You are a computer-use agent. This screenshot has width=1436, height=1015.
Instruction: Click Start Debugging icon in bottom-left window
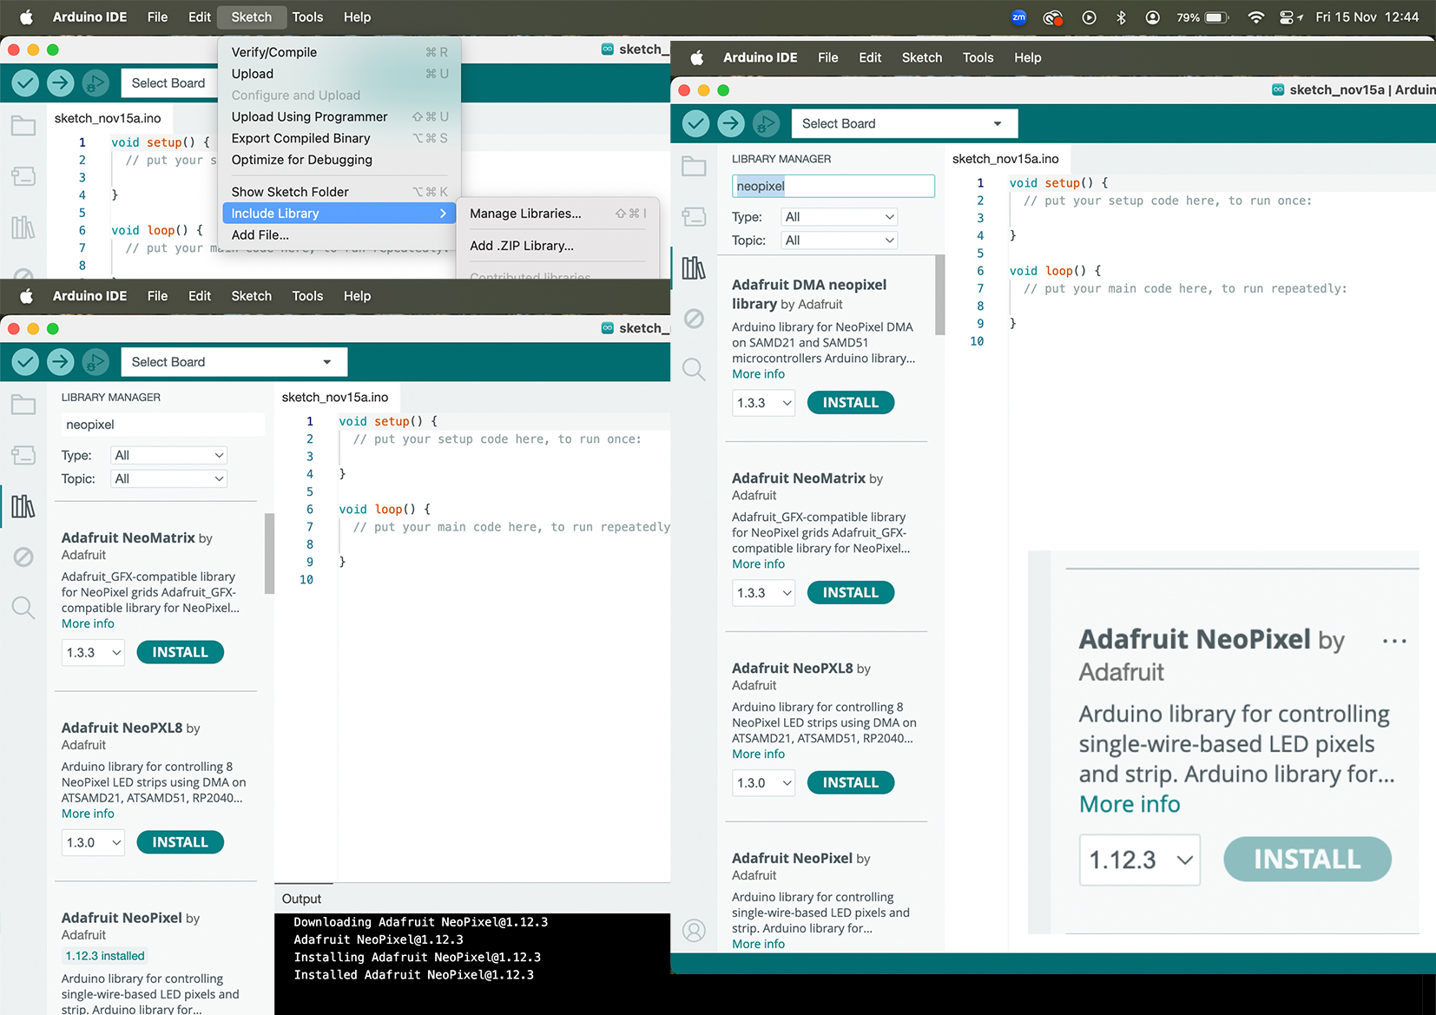(x=96, y=362)
